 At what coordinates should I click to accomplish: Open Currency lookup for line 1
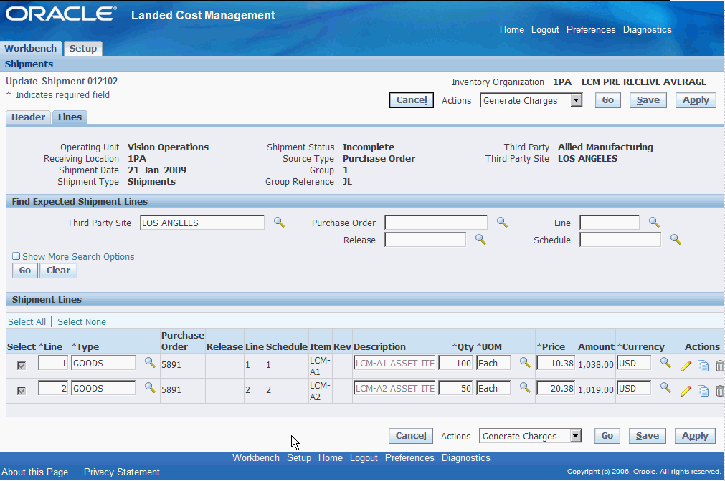click(x=665, y=363)
